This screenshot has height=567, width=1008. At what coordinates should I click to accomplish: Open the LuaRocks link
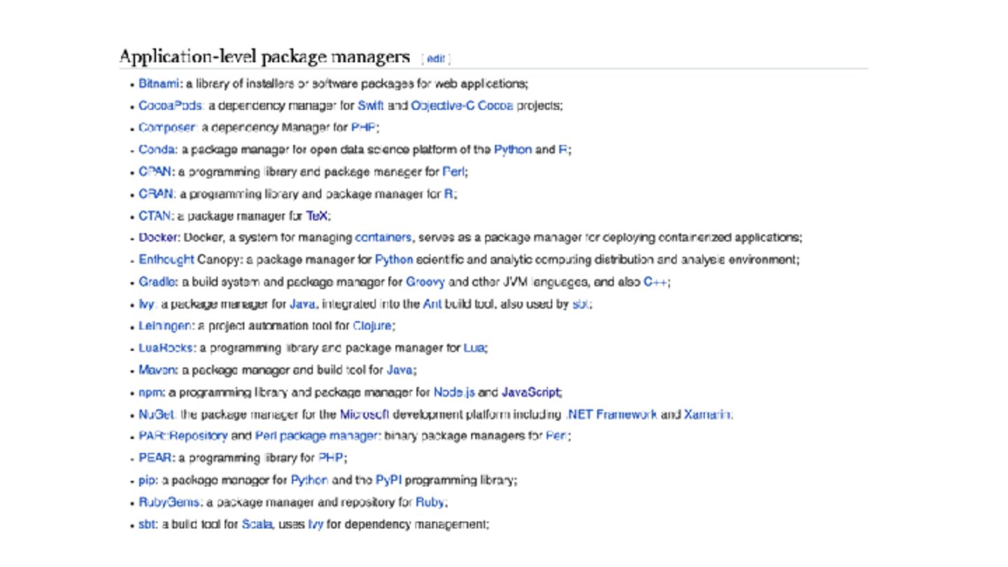tap(167, 348)
